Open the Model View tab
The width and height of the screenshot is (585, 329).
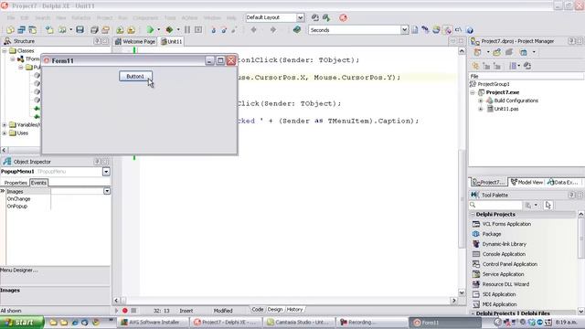click(x=526, y=182)
